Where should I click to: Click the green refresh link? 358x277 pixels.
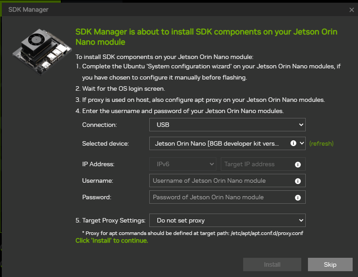pos(321,143)
